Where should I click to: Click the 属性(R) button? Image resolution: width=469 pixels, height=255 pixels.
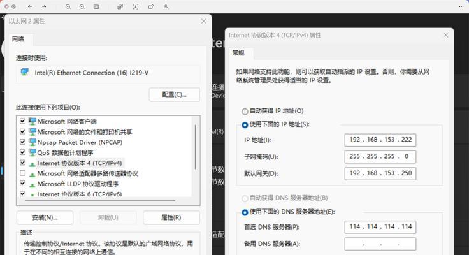(171, 217)
